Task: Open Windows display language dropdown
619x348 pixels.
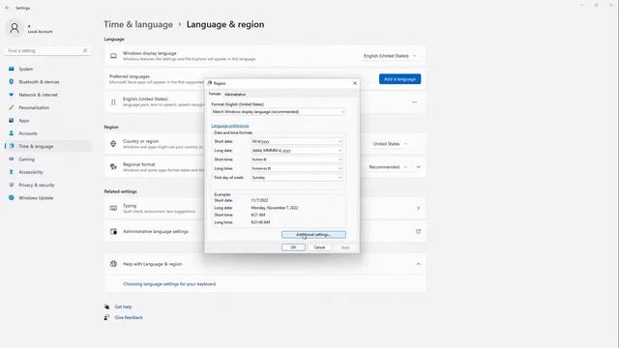Action: (x=390, y=56)
